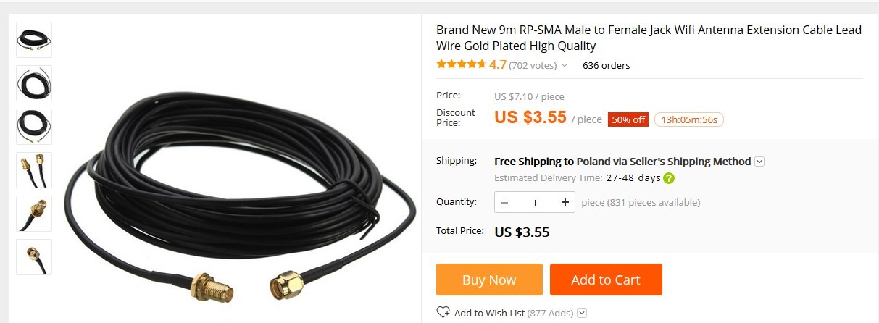The image size is (879, 323).
Task: Select the third cable thumbnail
Action: (34, 127)
